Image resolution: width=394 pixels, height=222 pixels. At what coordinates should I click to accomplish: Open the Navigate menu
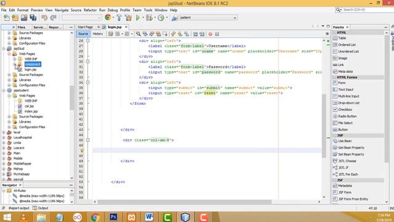pyautogui.click(x=62, y=10)
